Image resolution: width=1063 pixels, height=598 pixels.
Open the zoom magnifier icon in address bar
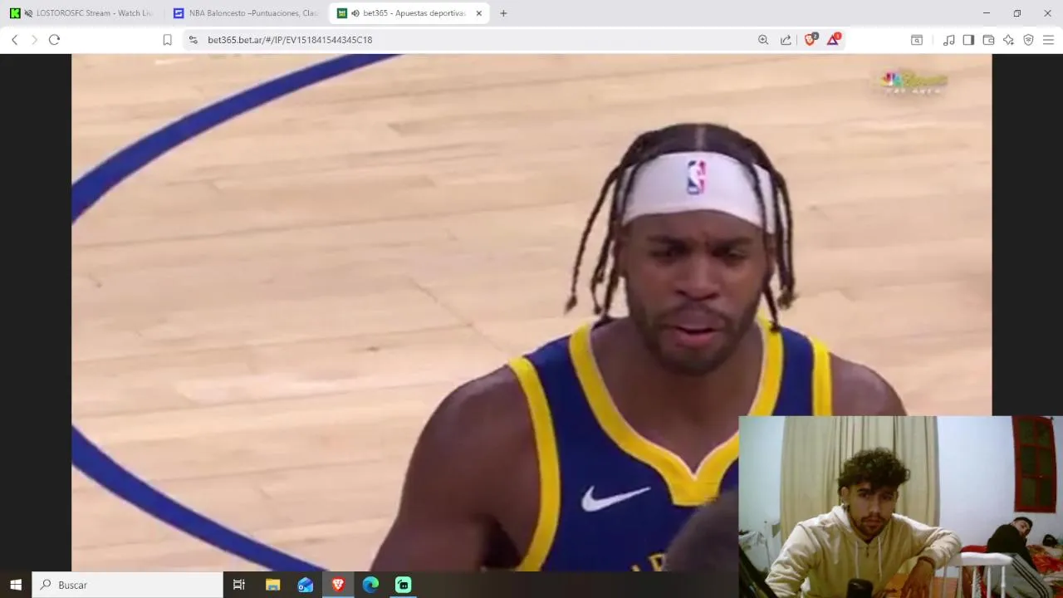pos(763,40)
